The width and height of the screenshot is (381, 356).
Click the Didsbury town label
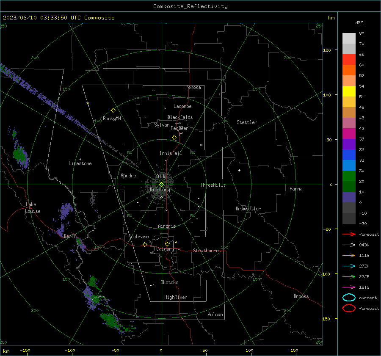(x=160, y=190)
